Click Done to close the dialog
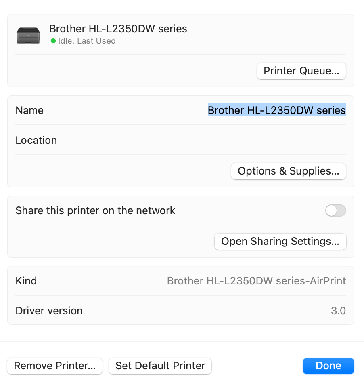Screen dimensions: 364x383 (328, 366)
